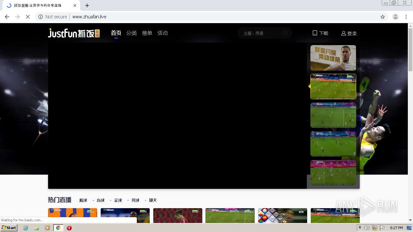The width and height of the screenshot is (413, 232).
Task: Open the 活动 events tab
Action: [x=163, y=33]
